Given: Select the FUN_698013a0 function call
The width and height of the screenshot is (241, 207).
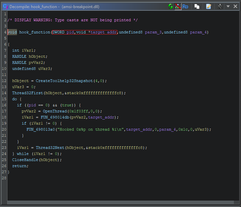Looking at the screenshot, I should click(x=41, y=129).
